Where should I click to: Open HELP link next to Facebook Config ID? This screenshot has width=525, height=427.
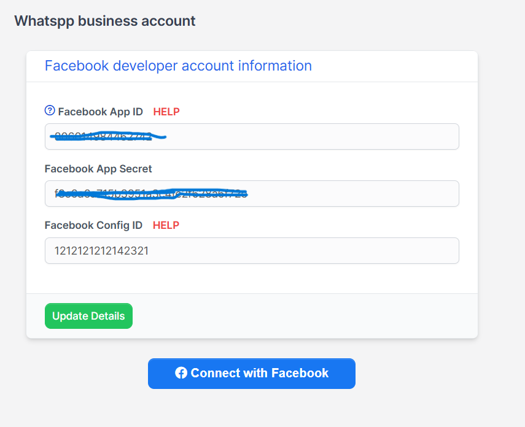pos(166,225)
